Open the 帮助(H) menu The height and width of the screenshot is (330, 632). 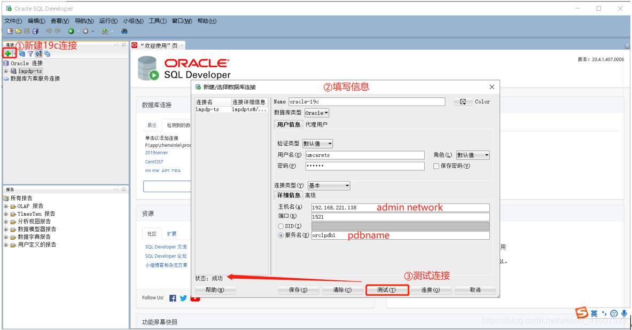[x=207, y=21]
